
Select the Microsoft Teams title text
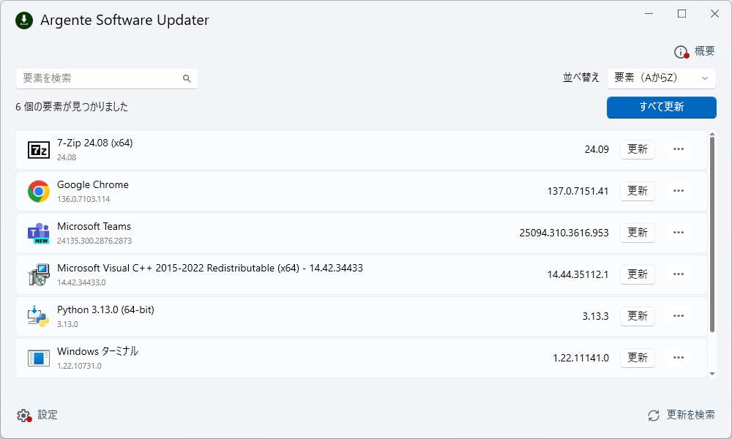tap(94, 226)
